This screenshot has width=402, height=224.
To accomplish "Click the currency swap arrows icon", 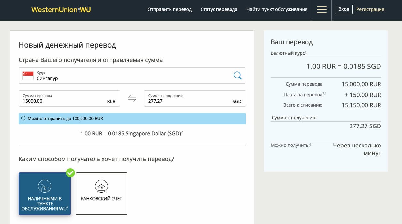I will pyautogui.click(x=132, y=98).
